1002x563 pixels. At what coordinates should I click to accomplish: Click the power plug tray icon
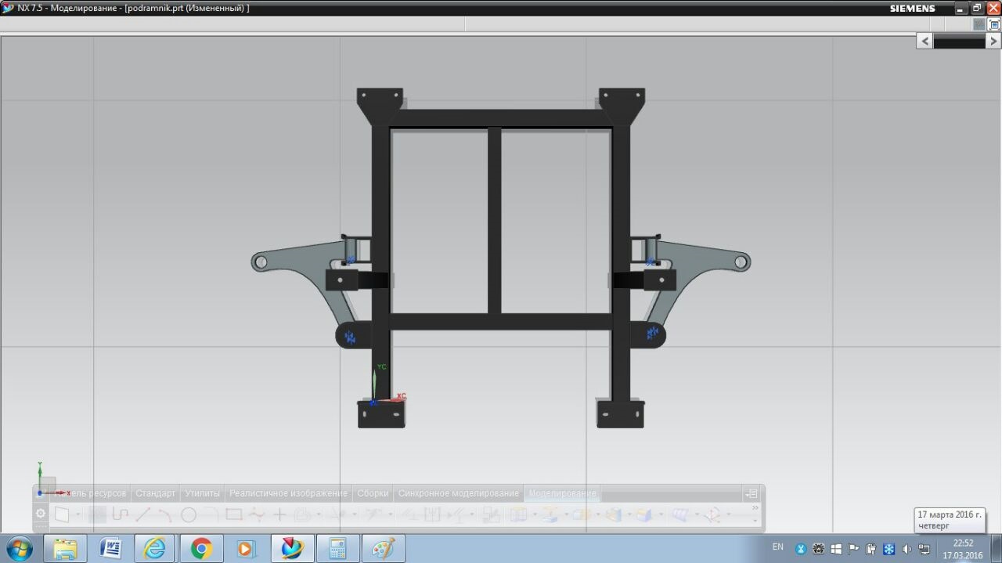tap(871, 549)
